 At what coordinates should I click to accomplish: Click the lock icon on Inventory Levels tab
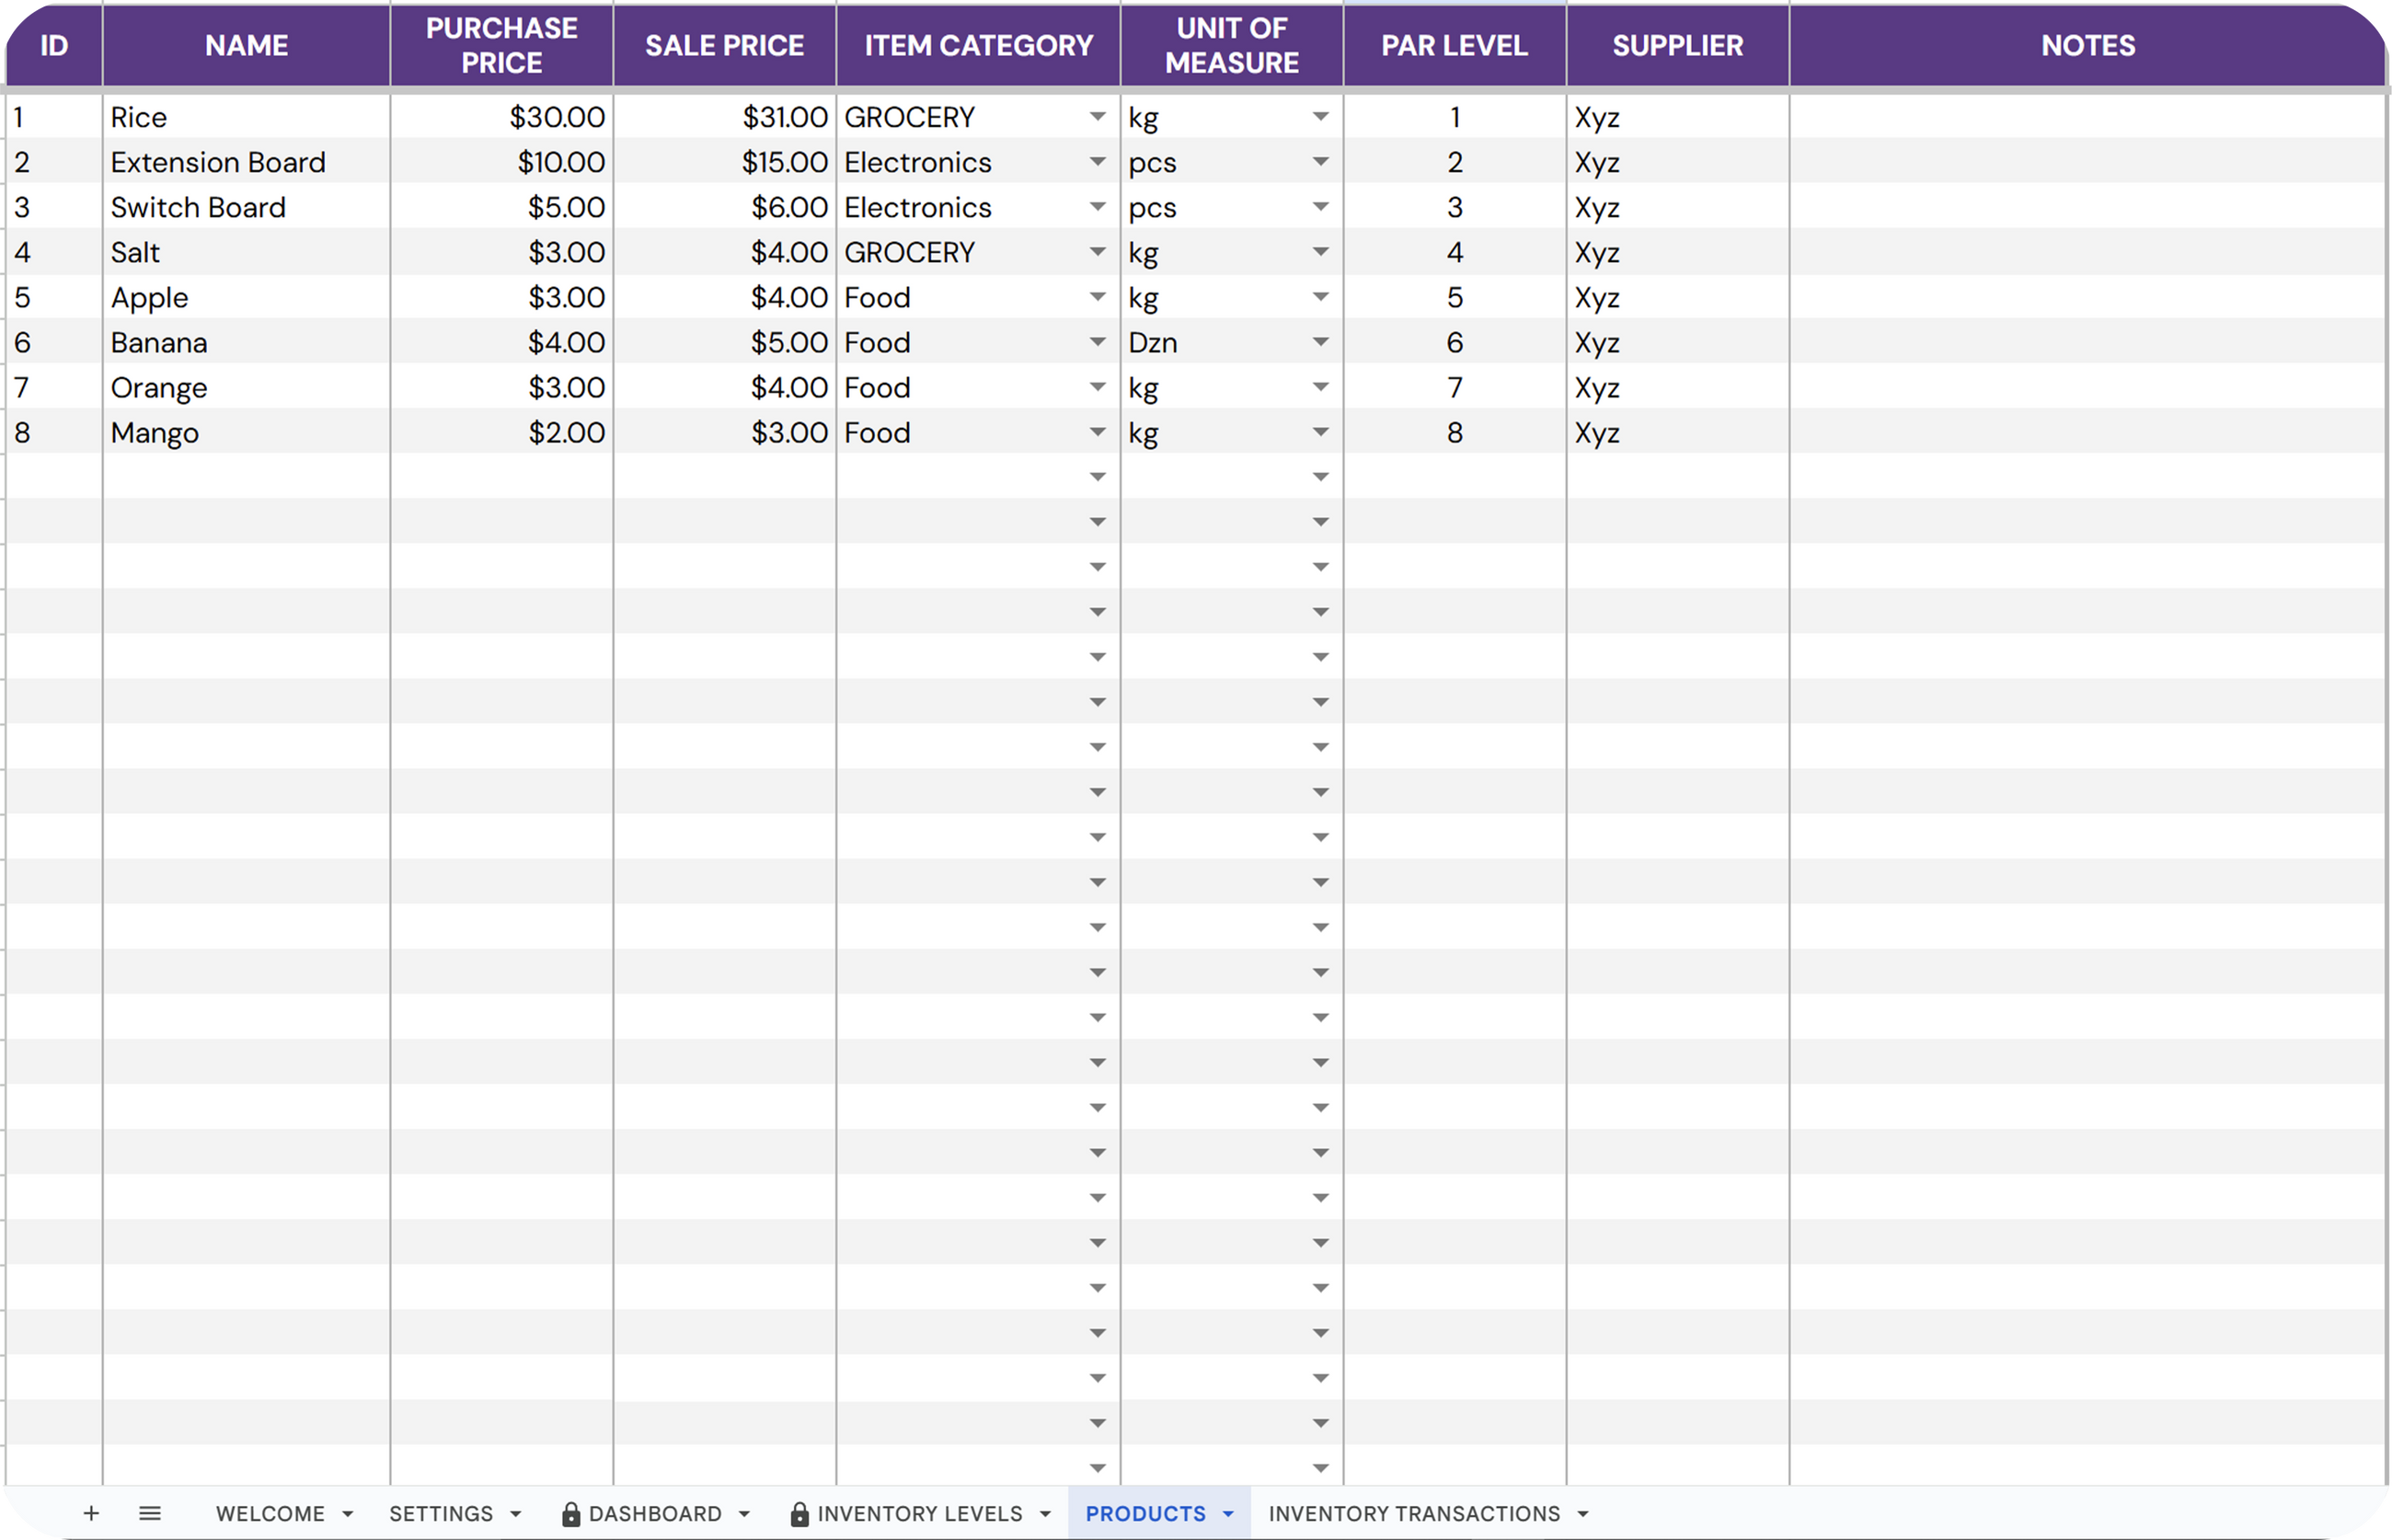(799, 1514)
